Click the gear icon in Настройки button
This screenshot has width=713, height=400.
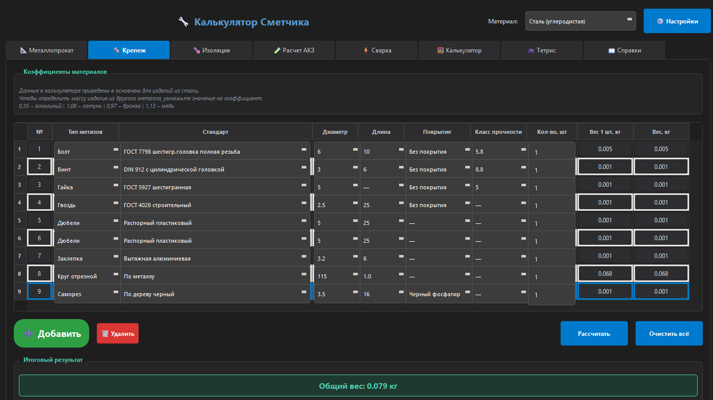[x=660, y=21]
